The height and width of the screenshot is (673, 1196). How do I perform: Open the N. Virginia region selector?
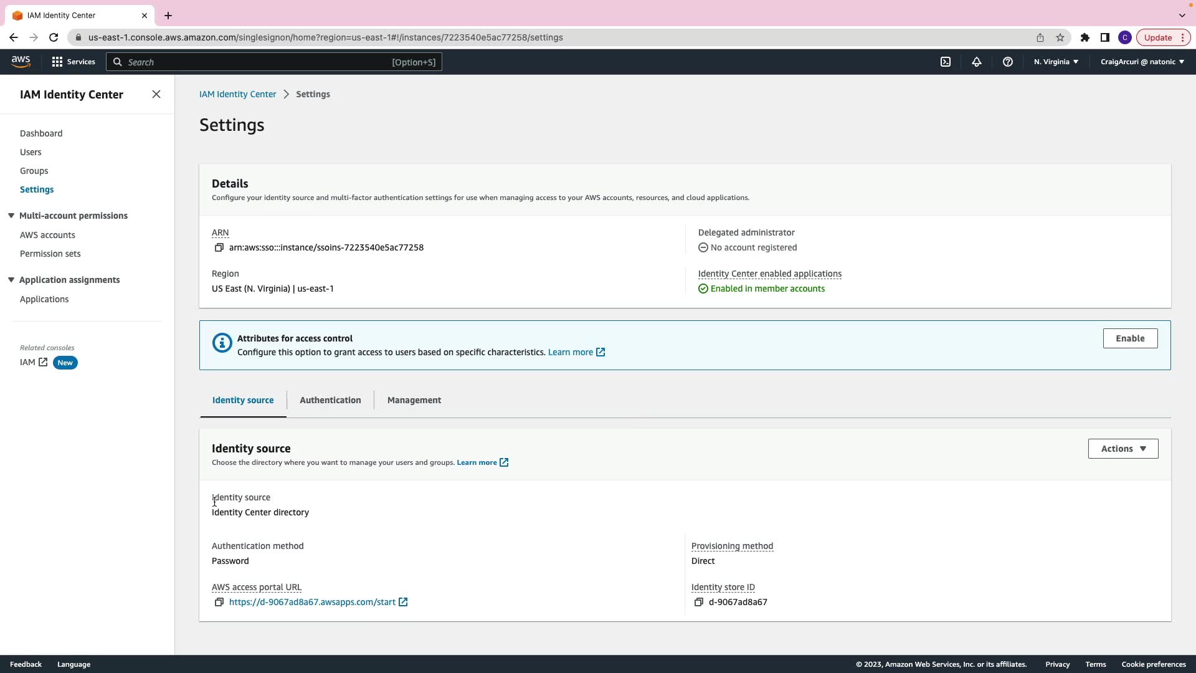pyautogui.click(x=1056, y=62)
